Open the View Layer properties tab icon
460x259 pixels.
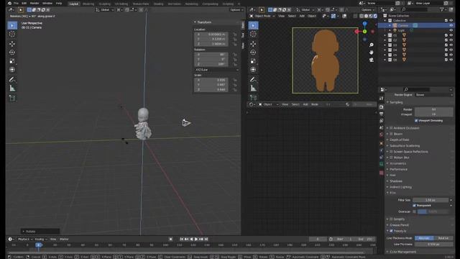pyautogui.click(x=382, y=121)
